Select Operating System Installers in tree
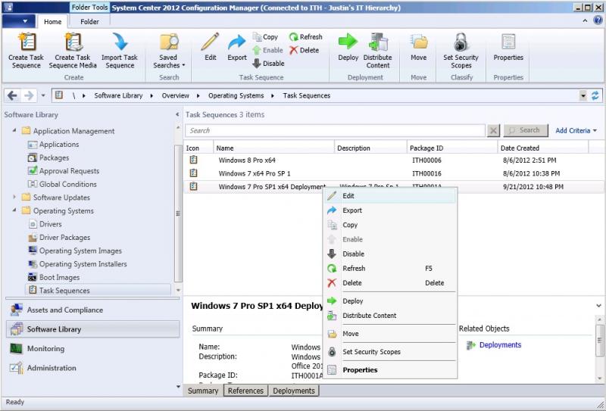This screenshot has width=606, height=411. pos(83,264)
